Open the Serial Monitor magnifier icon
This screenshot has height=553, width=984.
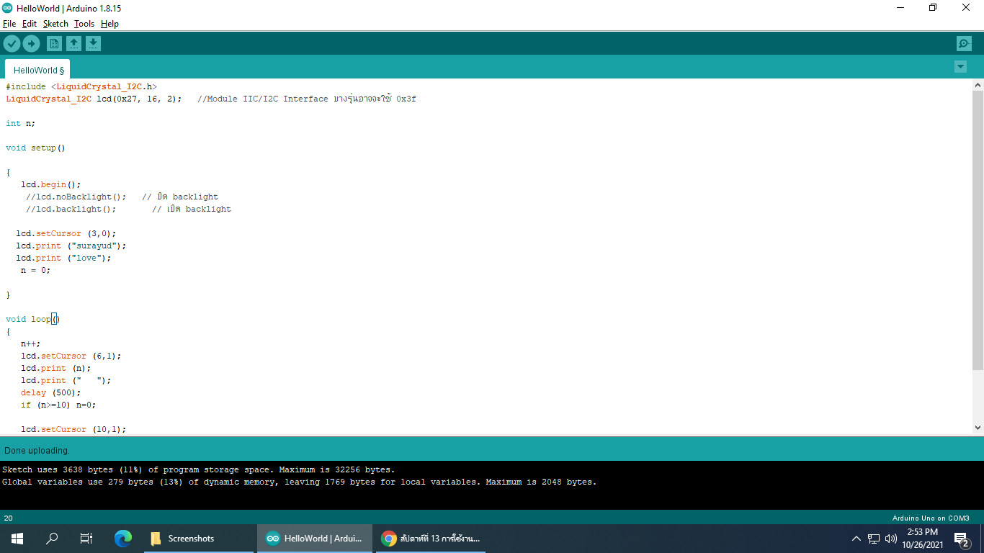[964, 44]
